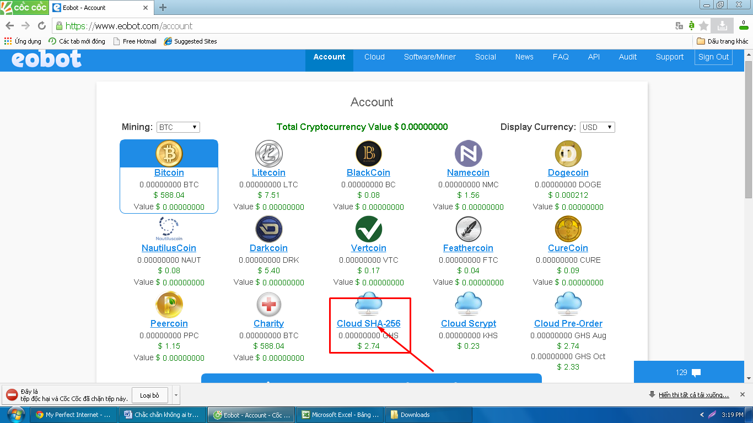Screen dimensions: 753x423
Task: Open the Cloud Pre-Order link
Action: [568, 324]
